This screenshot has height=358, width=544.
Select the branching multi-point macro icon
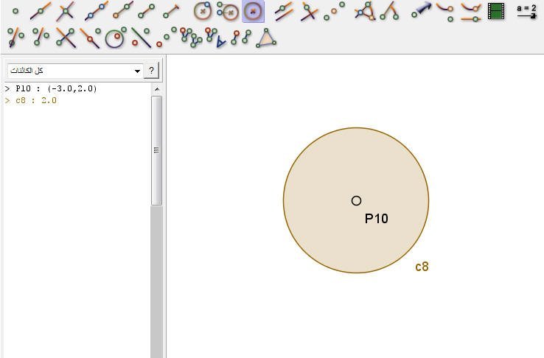191,37
